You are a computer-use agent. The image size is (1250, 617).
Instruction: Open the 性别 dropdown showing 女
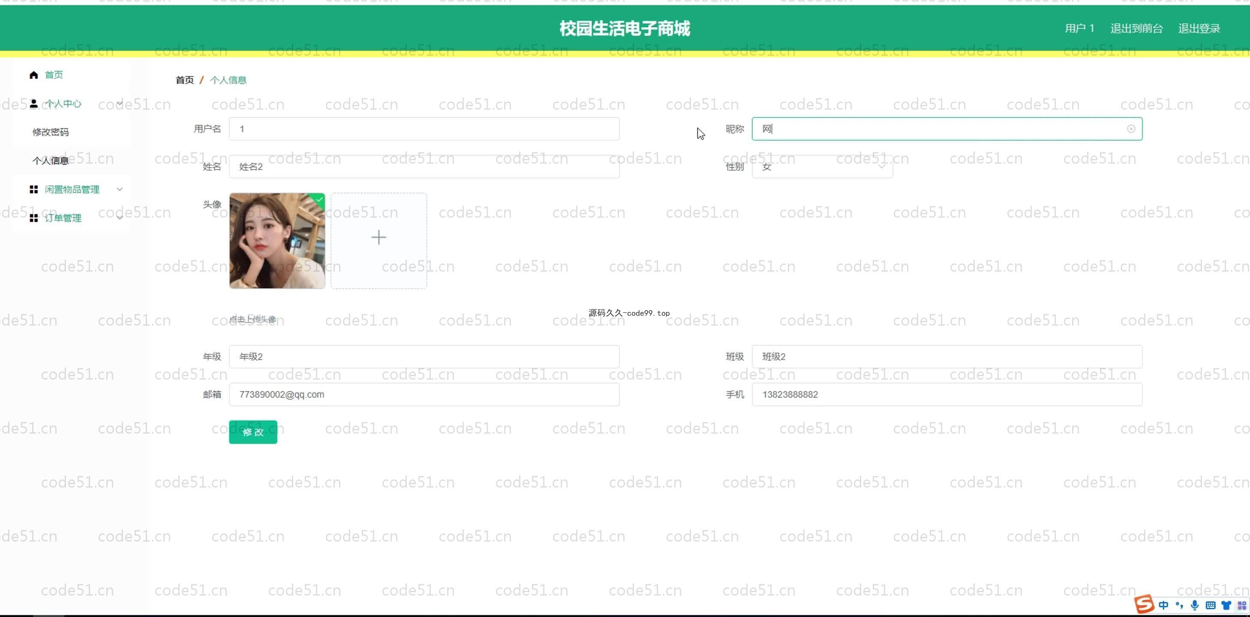pyautogui.click(x=822, y=166)
